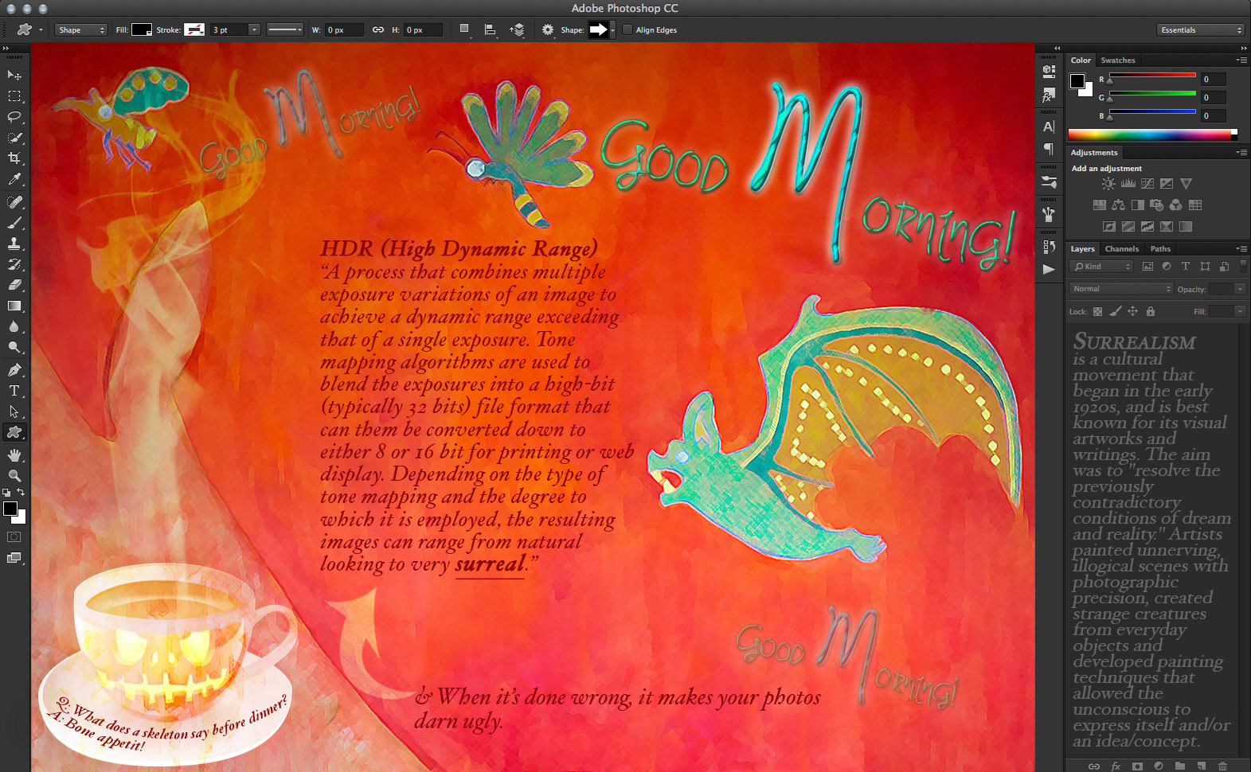Open the stroke line style dropdown

pos(285,30)
